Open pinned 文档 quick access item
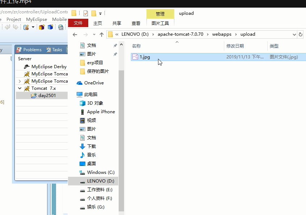The height and width of the screenshot is (215, 306). 92,45
